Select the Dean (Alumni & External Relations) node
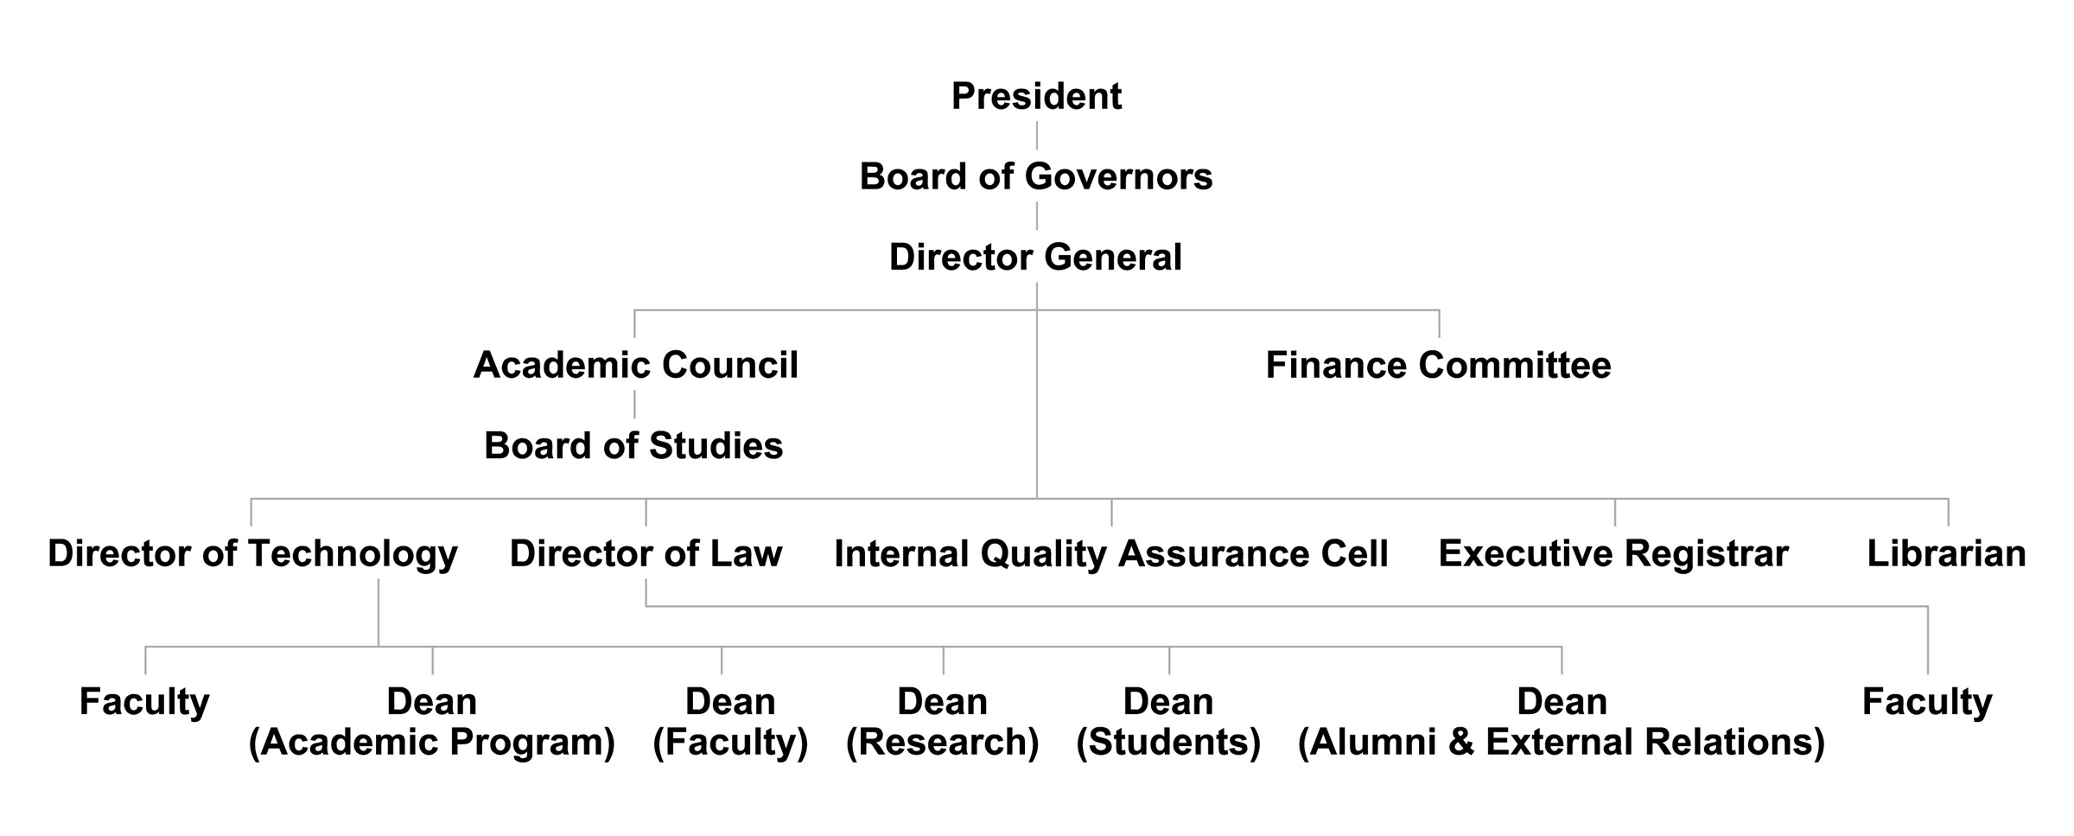 point(1561,722)
